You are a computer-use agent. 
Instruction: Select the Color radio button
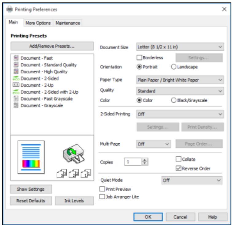(139, 100)
